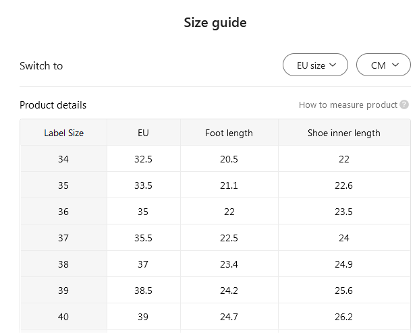This screenshot has width=417, height=333.
Task: Click the Foot length column header
Action: point(229,133)
